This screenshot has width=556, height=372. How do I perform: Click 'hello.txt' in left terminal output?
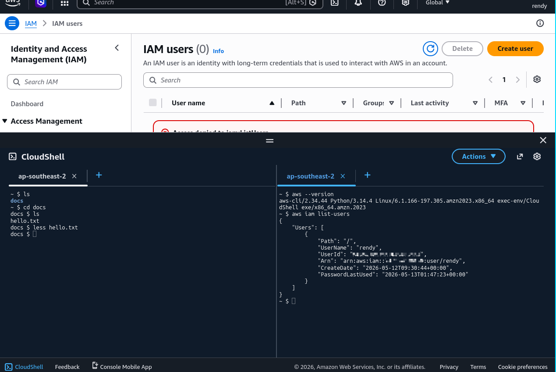click(25, 221)
